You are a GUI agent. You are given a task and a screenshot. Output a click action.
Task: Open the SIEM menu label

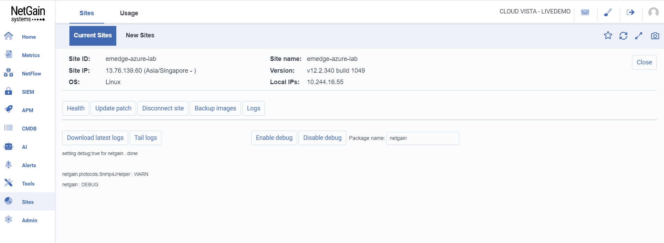point(28,92)
